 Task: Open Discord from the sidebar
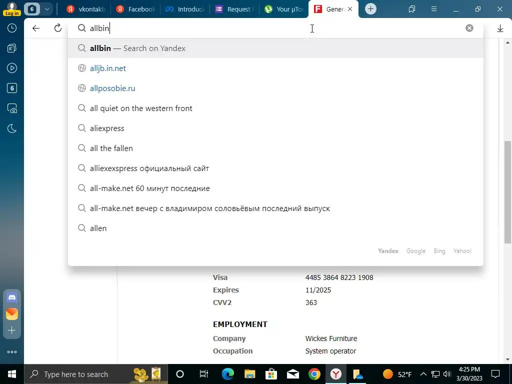[x=12, y=297]
